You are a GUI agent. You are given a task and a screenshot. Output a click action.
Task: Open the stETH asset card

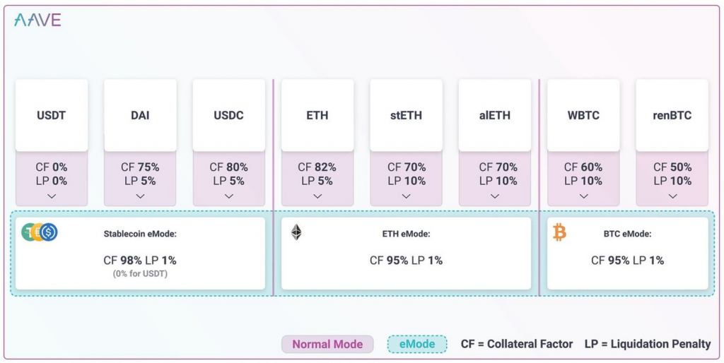407,115
